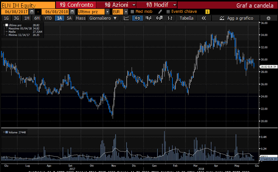The image size is (278, 172).
Task: Click the double-chevron collapse icon
Action: [x=204, y=18]
